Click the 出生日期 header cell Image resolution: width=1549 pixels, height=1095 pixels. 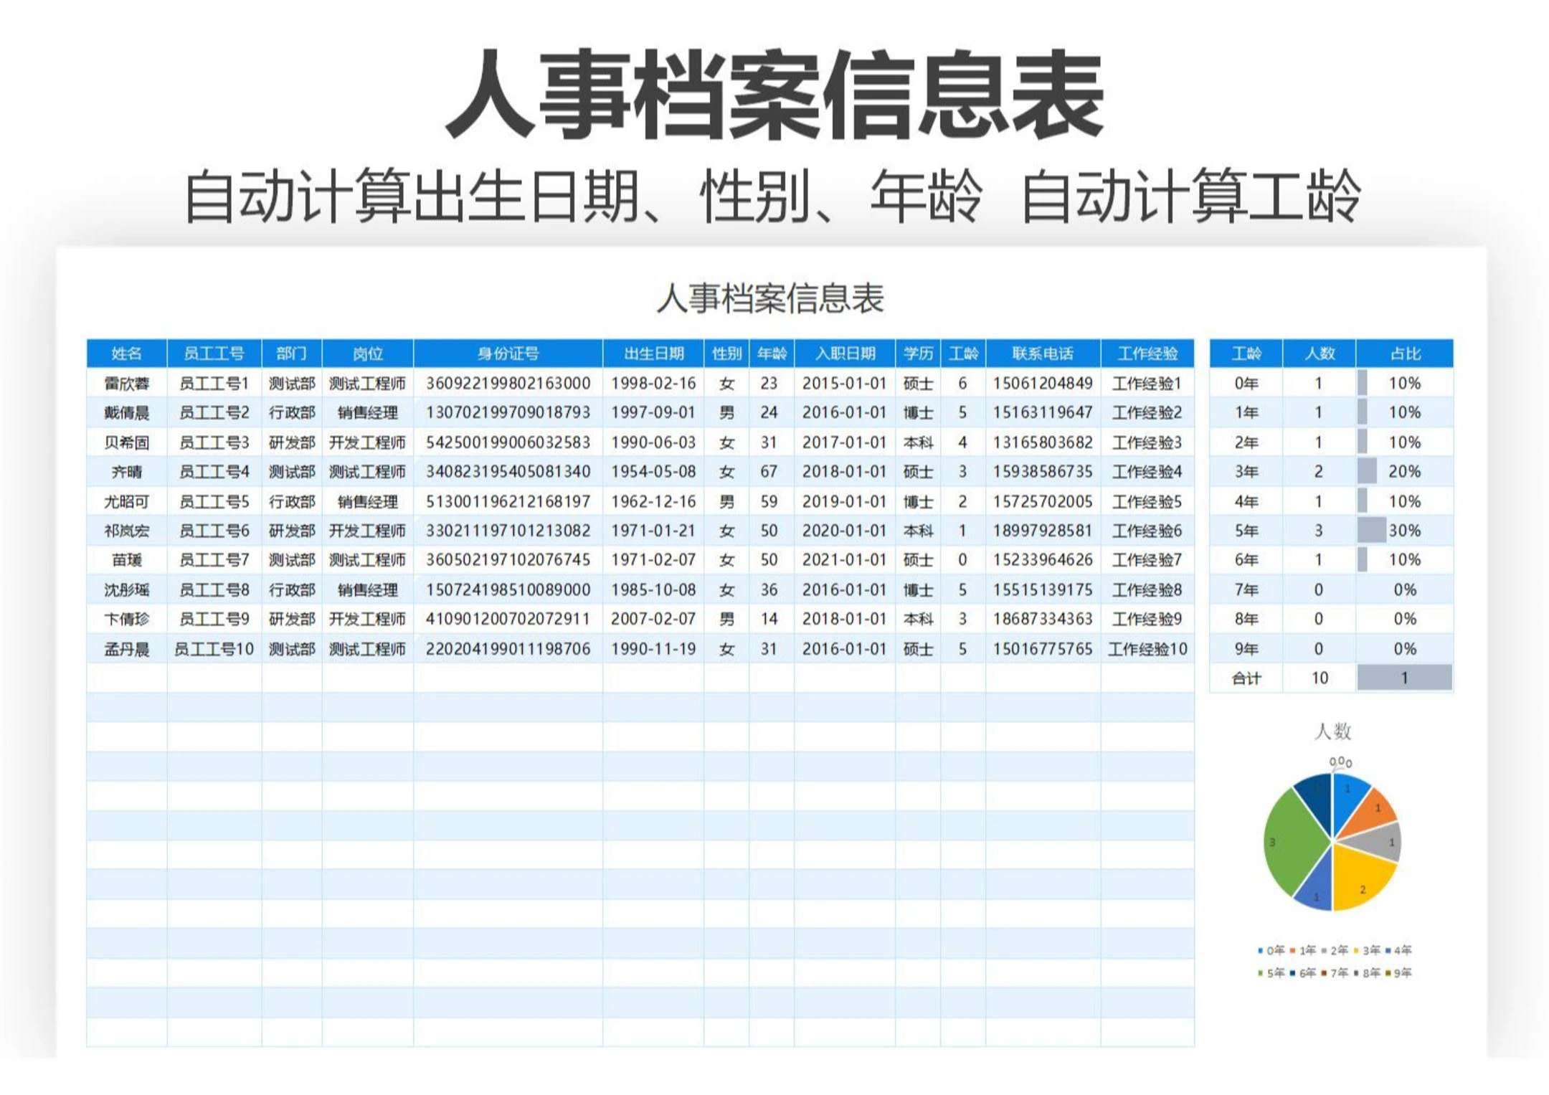pyautogui.click(x=653, y=354)
